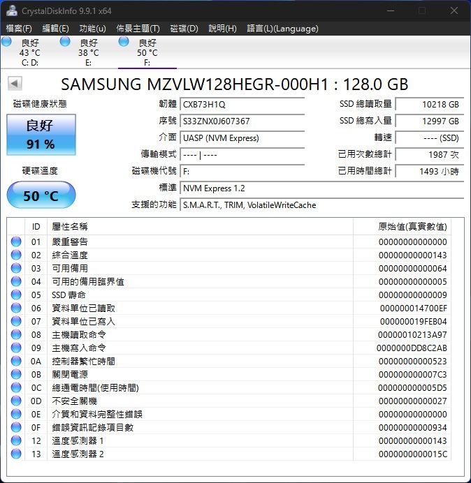
Task: Select the 不安全關機 attribute name
Action: point(74,401)
